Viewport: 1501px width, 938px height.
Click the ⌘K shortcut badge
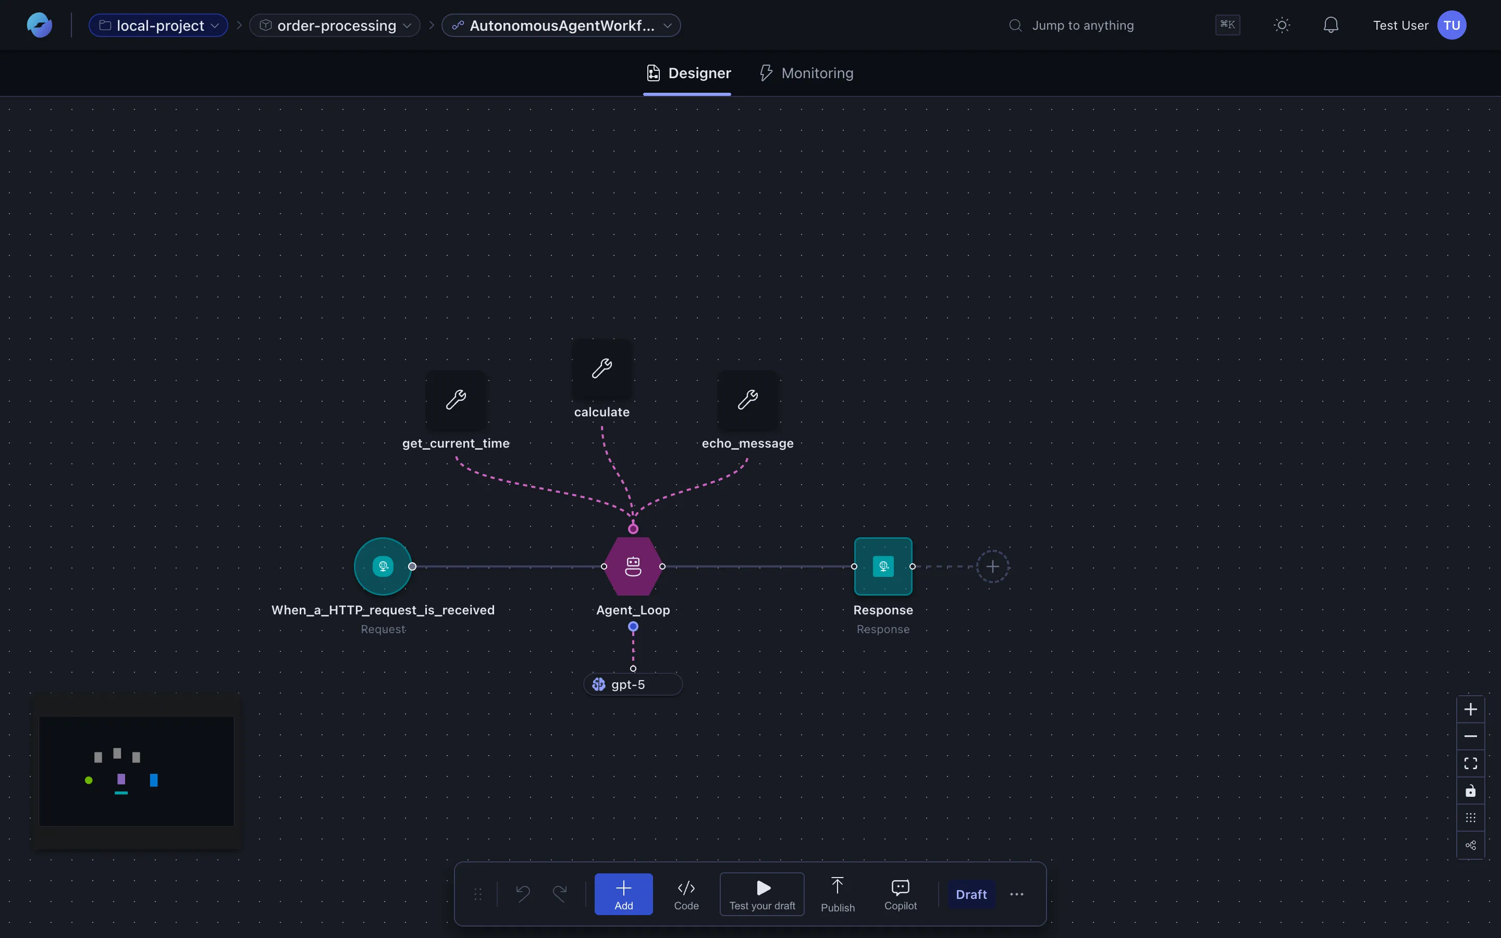(1227, 25)
